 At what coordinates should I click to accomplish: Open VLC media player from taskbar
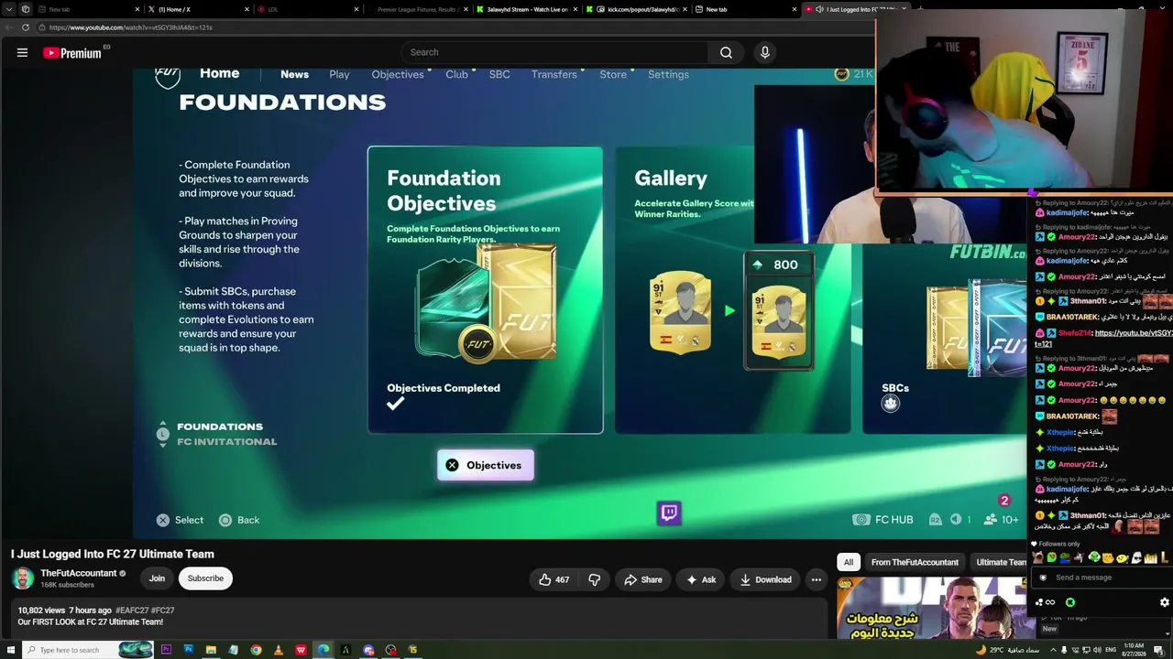[279, 650]
